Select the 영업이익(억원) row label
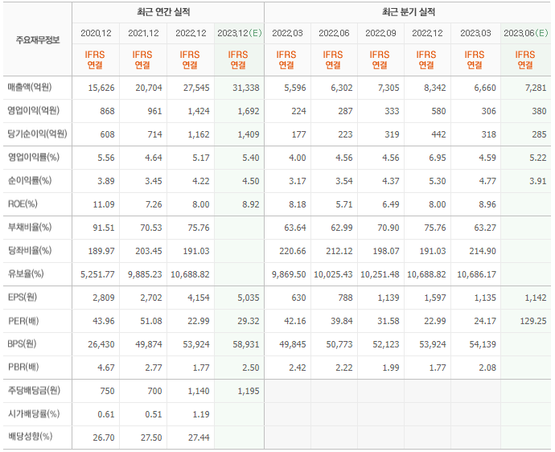This screenshot has width=555, height=452. (x=34, y=110)
